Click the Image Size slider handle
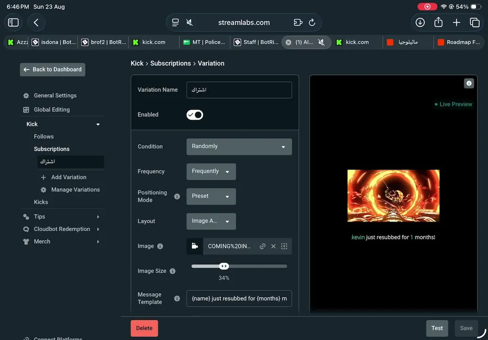Image resolution: width=488 pixels, height=340 pixels. tap(224, 266)
